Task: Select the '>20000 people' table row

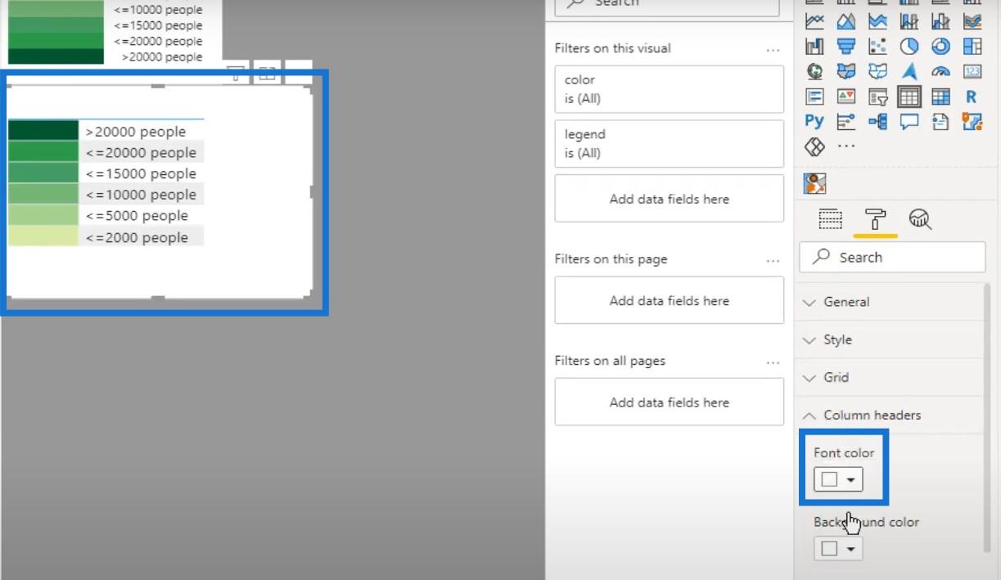Action: coord(106,131)
